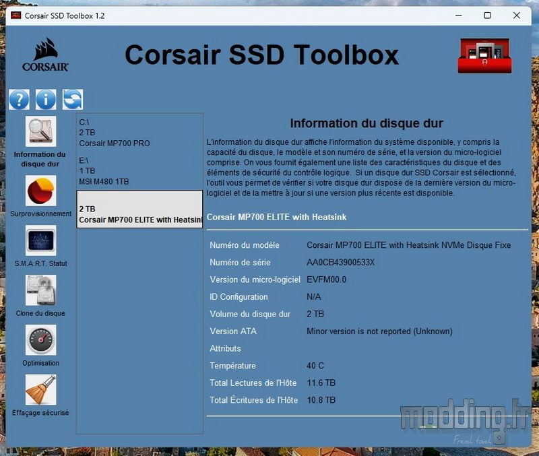Click the red toolbox image
The width and height of the screenshot is (539, 456).
point(484,56)
